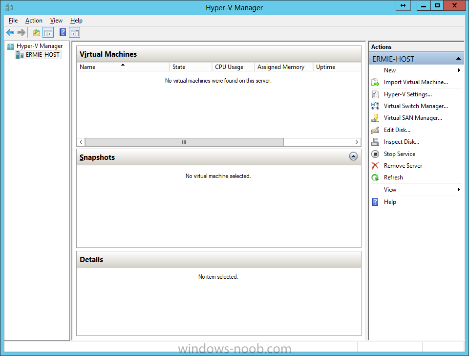Click Refresh action label
Image resolution: width=469 pixels, height=356 pixels.
[x=393, y=178]
